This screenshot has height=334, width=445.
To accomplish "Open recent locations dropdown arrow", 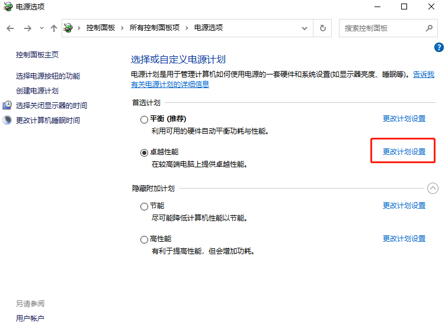I will click(41, 28).
